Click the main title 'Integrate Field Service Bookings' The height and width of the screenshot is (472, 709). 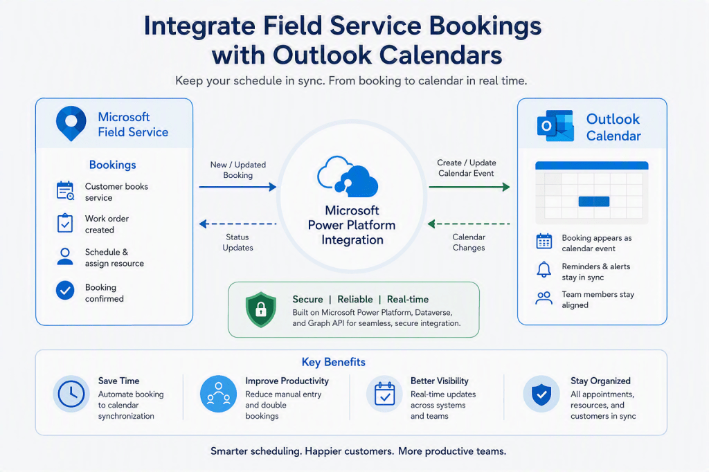coord(343,26)
